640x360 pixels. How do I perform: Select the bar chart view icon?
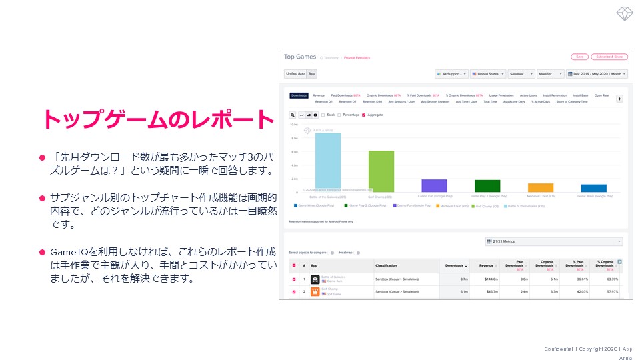point(308,115)
